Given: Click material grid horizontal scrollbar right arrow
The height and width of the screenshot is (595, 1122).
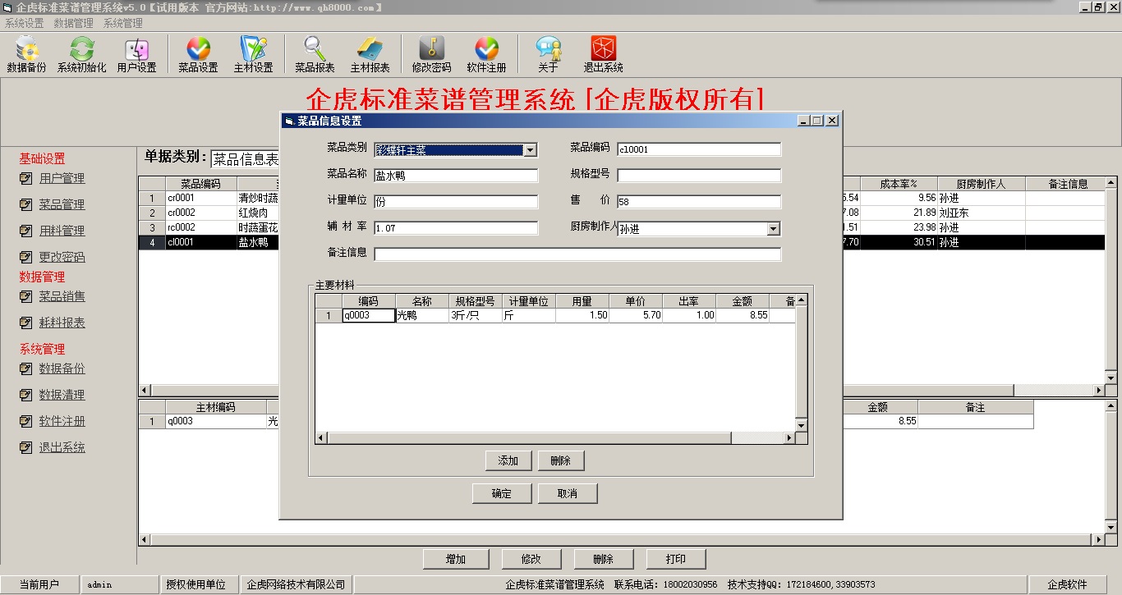Looking at the screenshot, I should [789, 438].
